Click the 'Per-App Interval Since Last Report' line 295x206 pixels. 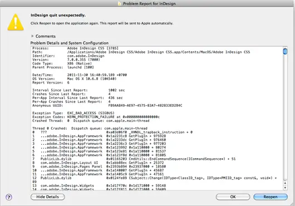[77, 98]
